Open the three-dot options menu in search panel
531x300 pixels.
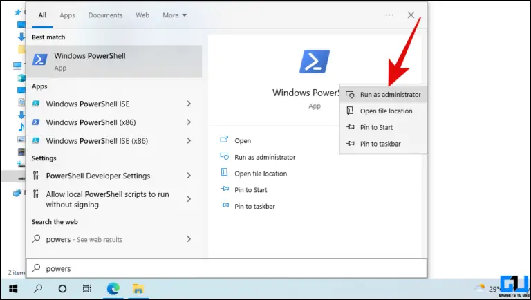[389, 15]
